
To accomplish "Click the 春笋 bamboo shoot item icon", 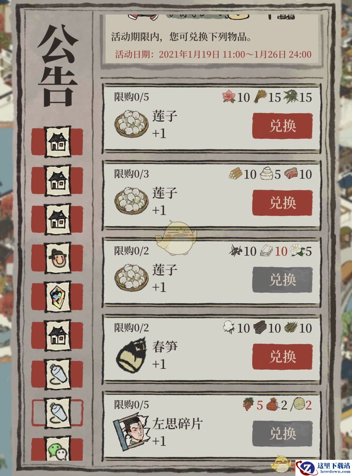I will point(132,355).
